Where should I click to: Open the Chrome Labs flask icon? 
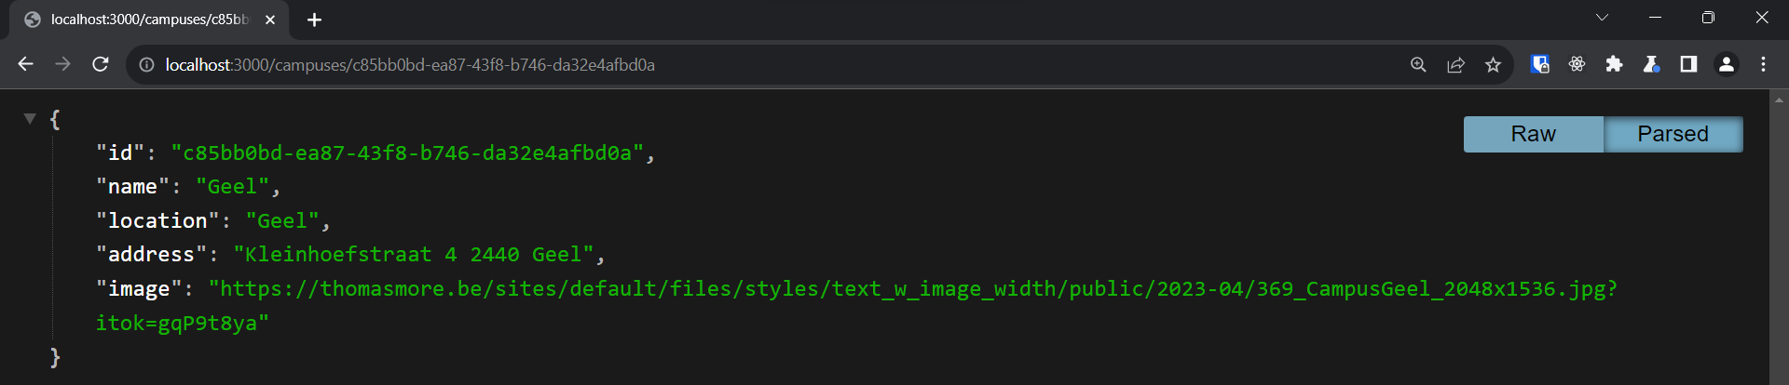(x=1651, y=64)
